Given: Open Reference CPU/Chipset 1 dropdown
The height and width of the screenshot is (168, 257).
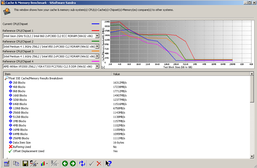Looking at the screenshot, I should pyautogui.click(x=97, y=36).
